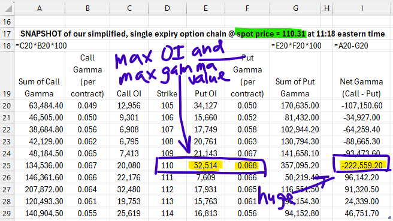Select column B header
This screenshot has height=221, width=393.
point(87,8)
